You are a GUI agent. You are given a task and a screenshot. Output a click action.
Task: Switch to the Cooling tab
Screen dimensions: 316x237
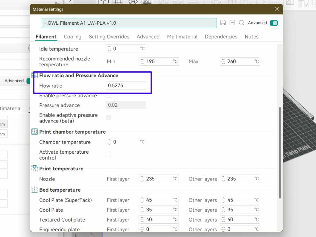point(73,37)
